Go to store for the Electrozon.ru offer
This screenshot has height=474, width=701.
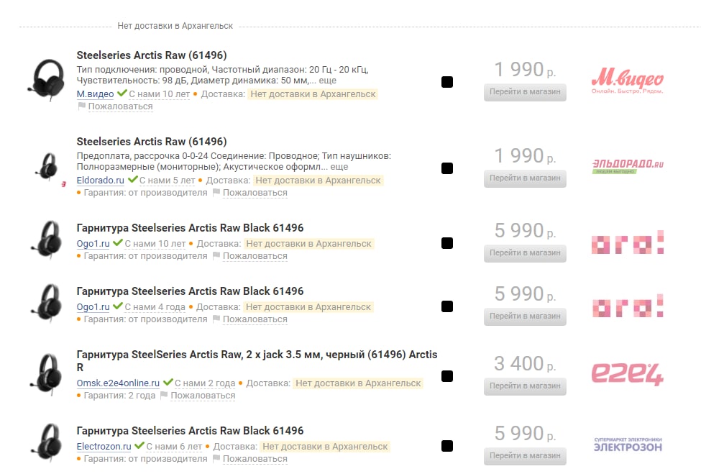pos(525,456)
